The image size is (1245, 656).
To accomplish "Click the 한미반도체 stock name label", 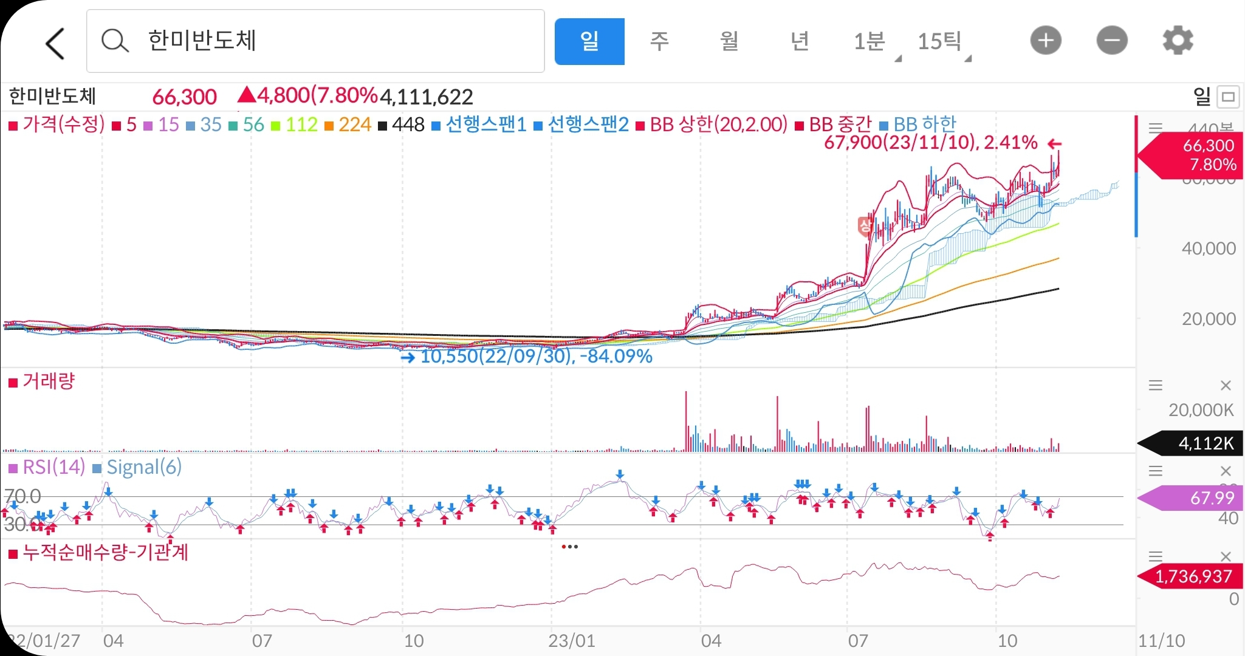I will pyautogui.click(x=52, y=96).
